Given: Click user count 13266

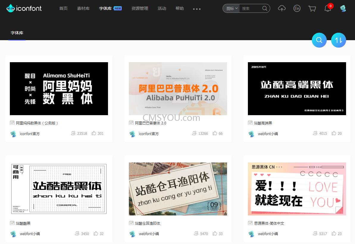Looking at the screenshot, I should click(203, 133).
